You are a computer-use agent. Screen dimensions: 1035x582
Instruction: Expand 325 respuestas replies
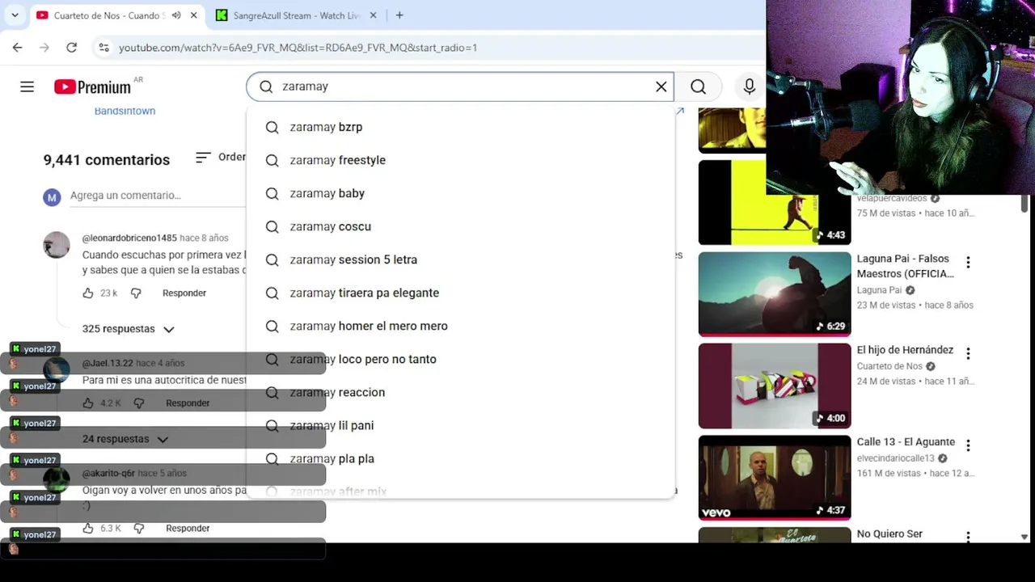coord(128,329)
